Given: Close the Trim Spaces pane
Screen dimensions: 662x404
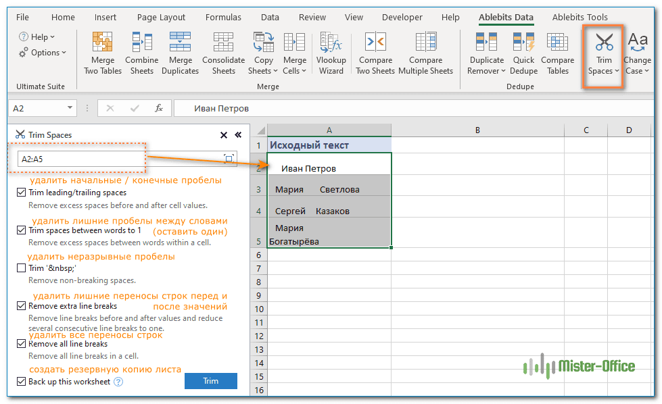Looking at the screenshot, I should tap(224, 135).
